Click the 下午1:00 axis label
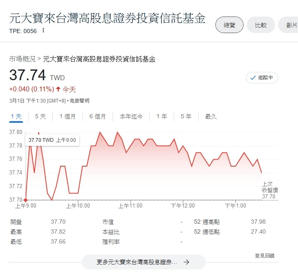 tap(235, 205)
